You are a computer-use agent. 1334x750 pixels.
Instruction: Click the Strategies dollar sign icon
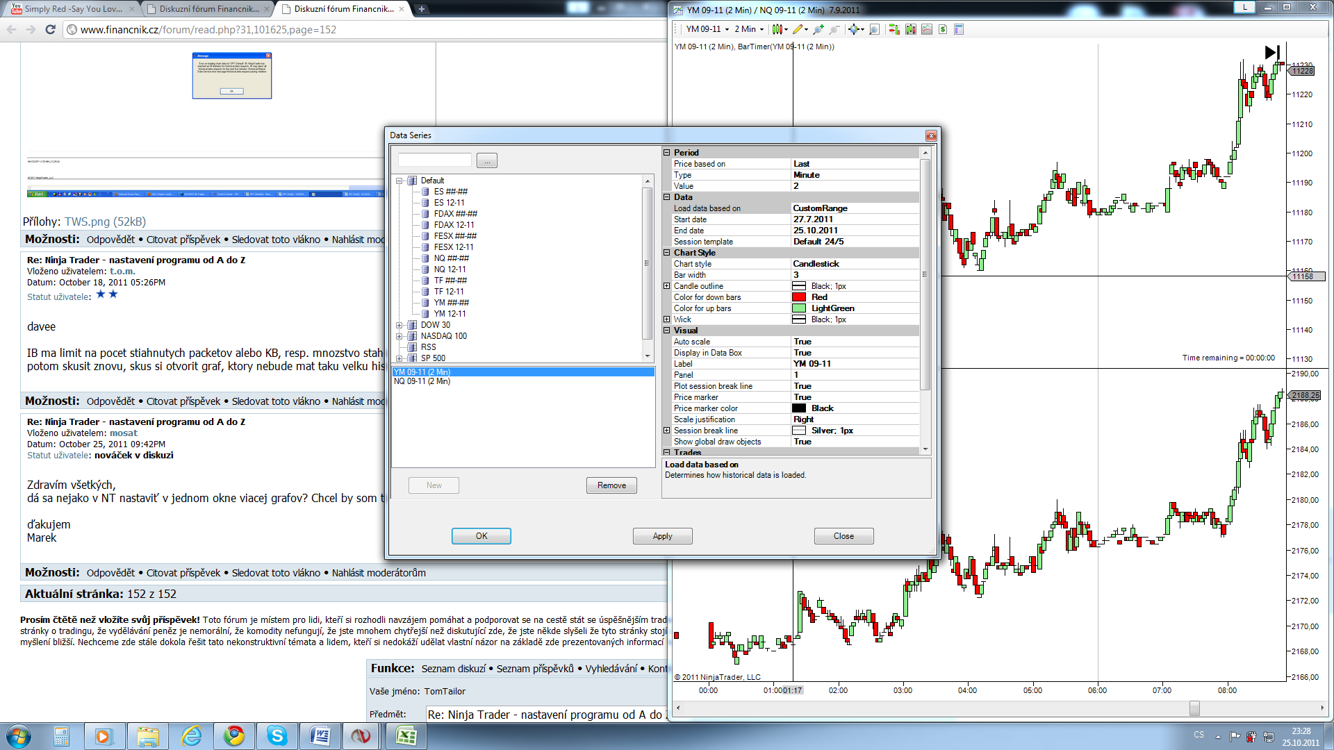coord(943,29)
